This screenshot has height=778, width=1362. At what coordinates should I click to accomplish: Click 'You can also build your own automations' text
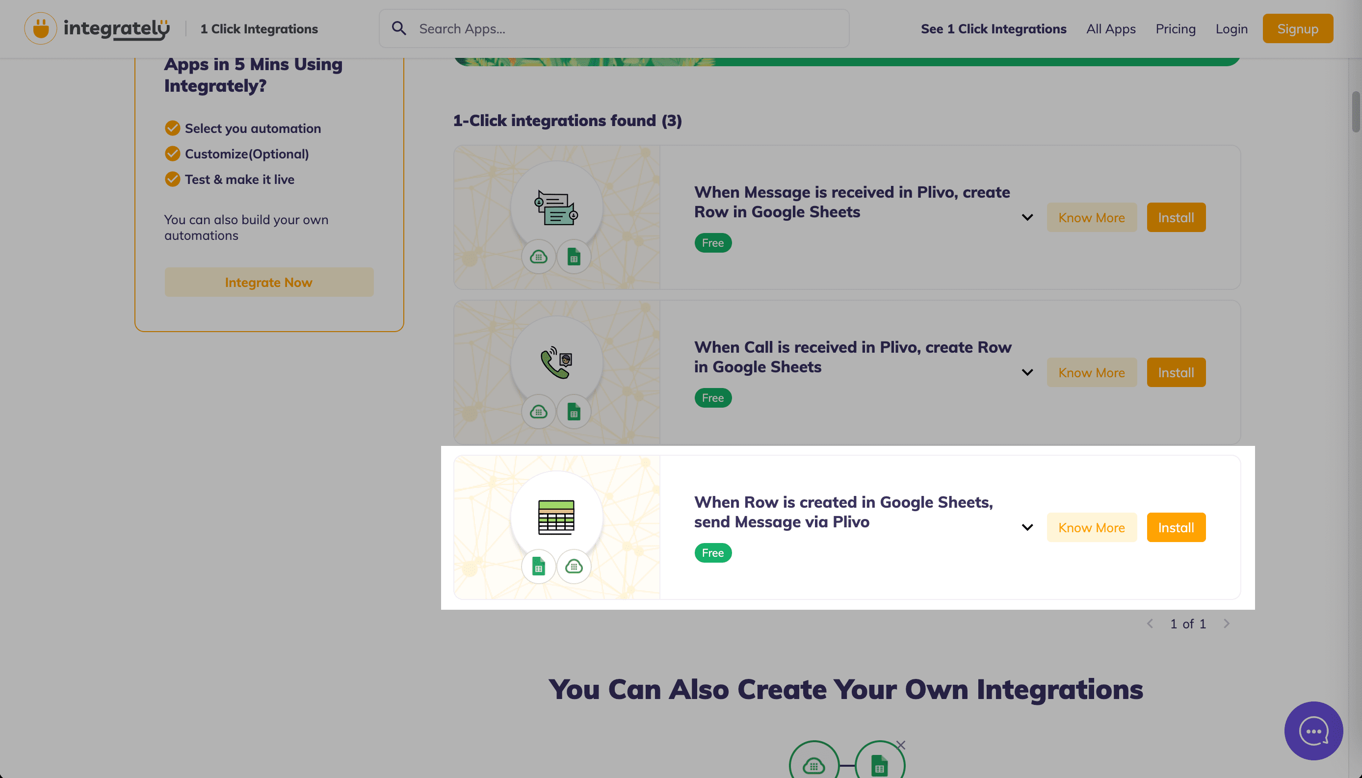[x=246, y=228]
